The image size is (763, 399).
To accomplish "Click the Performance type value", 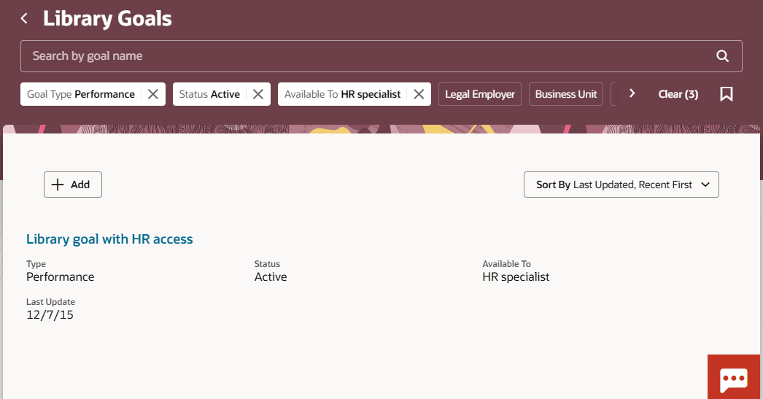I will point(61,277).
